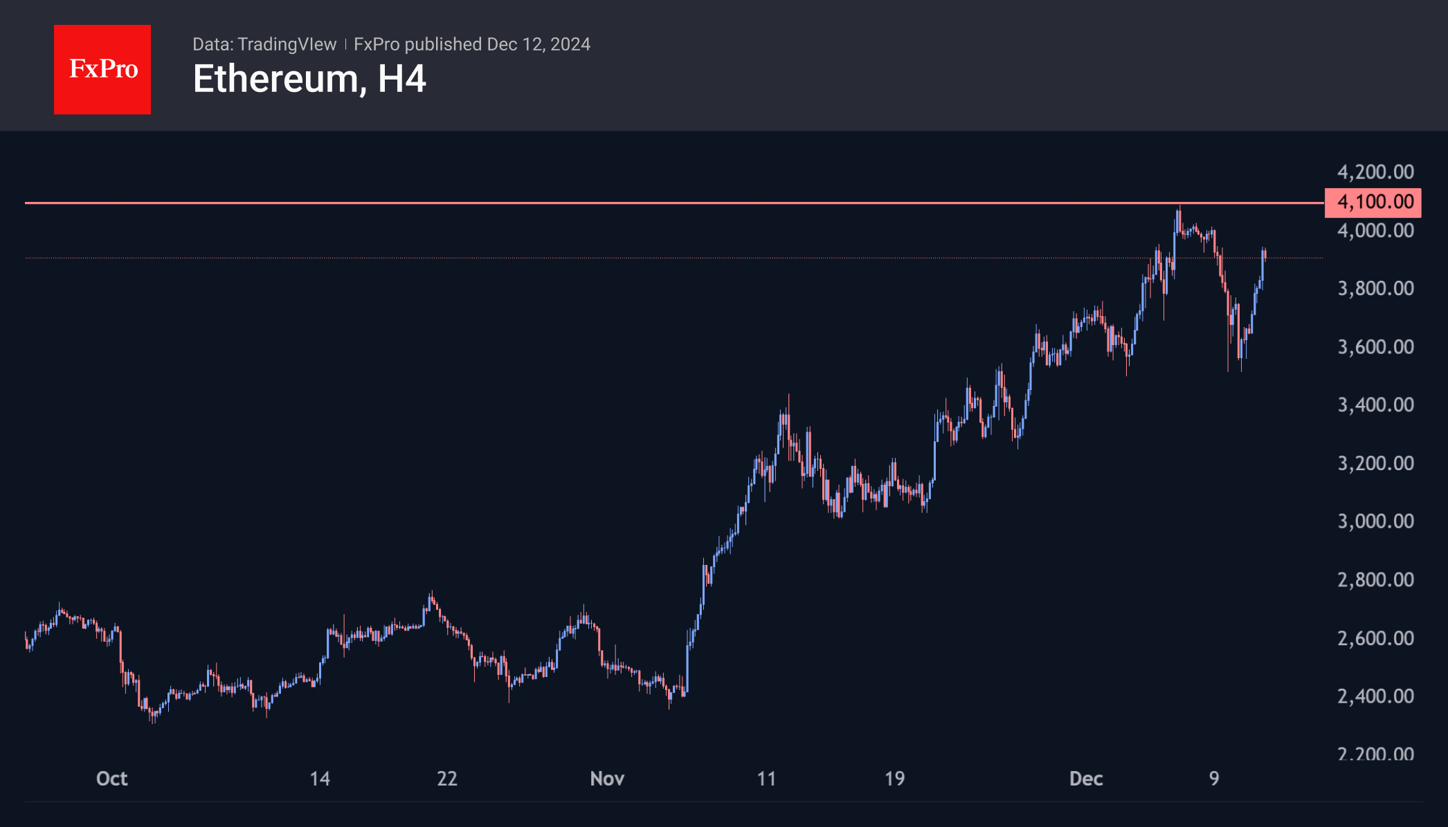1448x827 pixels.
Task: Click the 2,800.00 price axis label
Action: (1375, 579)
